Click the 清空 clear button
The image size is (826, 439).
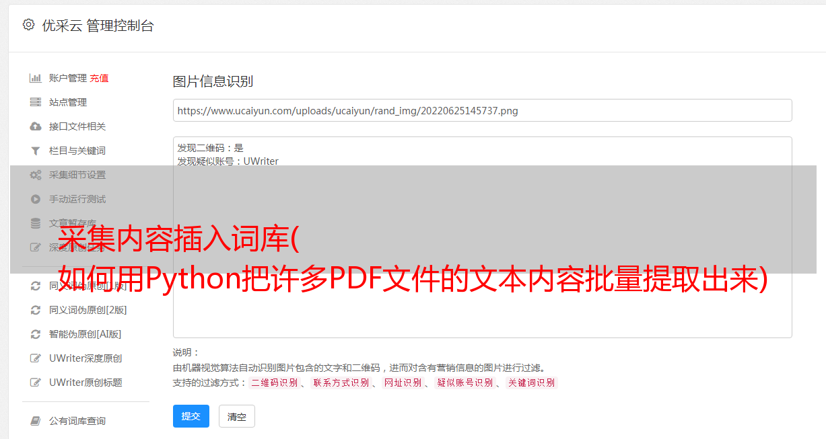click(x=237, y=416)
